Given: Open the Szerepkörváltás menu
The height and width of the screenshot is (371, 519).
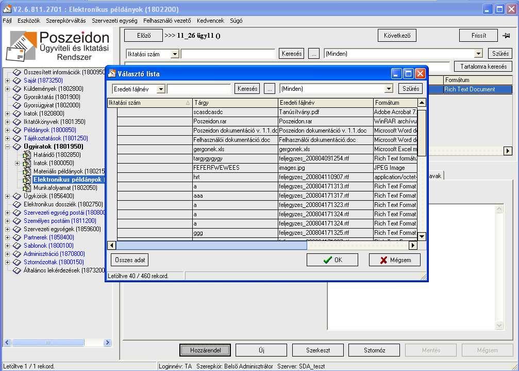Looking at the screenshot, I should (x=66, y=21).
